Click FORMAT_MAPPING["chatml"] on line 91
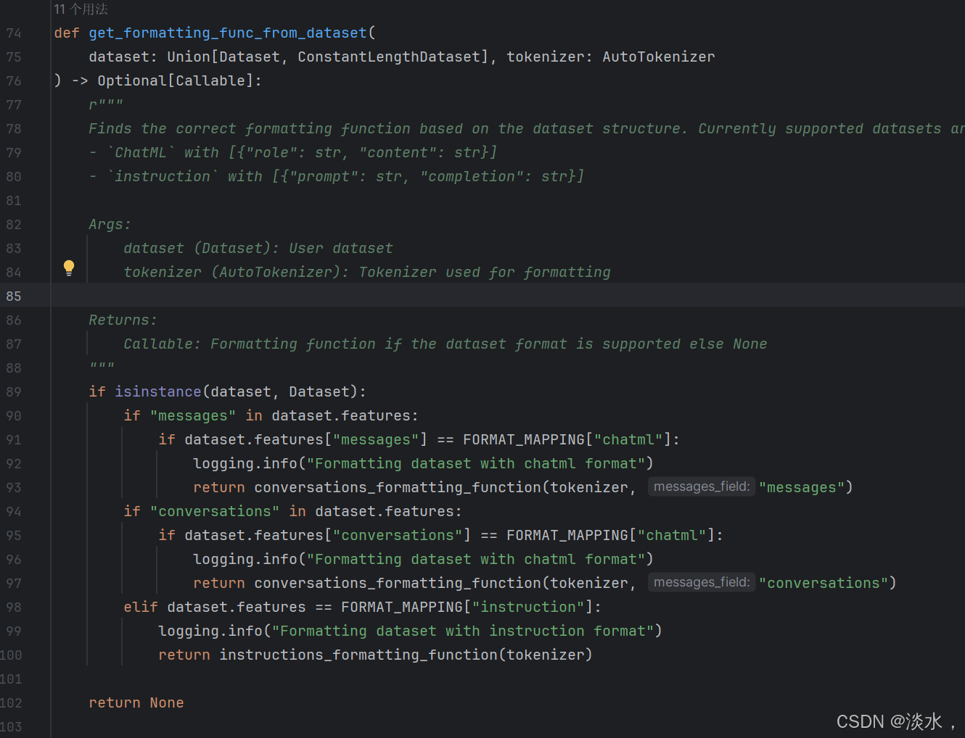 point(567,439)
